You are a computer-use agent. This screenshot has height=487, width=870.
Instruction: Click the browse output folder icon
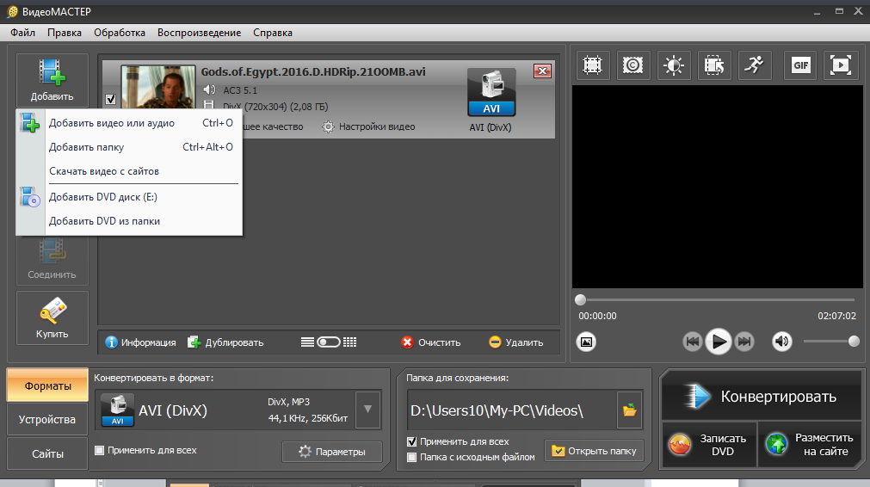pos(630,410)
